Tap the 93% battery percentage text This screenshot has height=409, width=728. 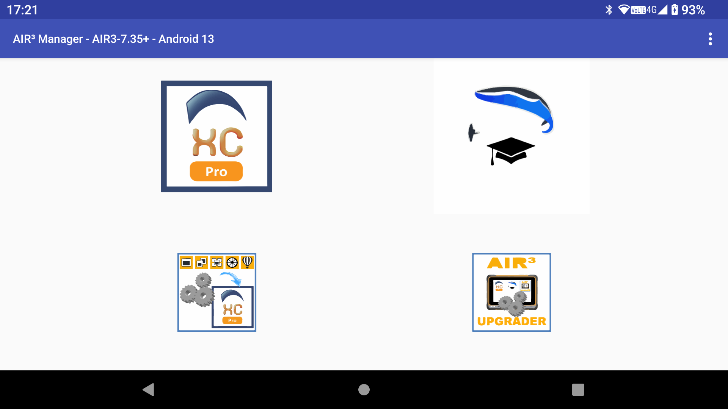[693, 10]
